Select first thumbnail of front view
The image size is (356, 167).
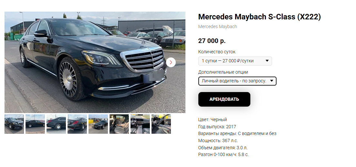pos(14,124)
